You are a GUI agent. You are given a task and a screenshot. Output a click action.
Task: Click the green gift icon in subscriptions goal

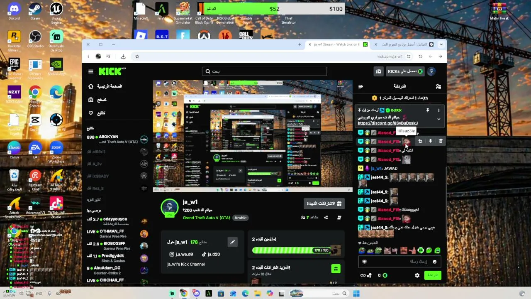336,269
